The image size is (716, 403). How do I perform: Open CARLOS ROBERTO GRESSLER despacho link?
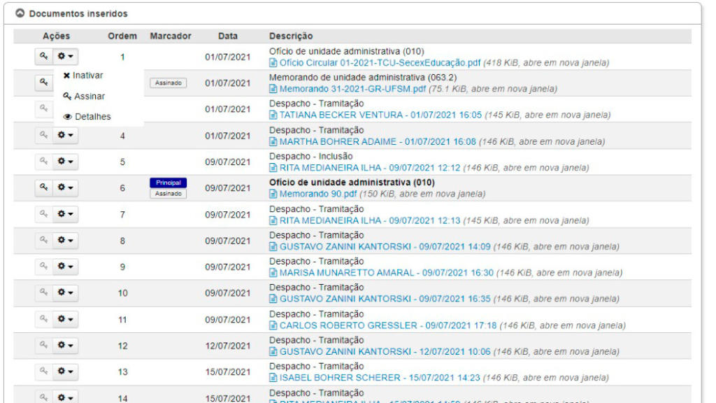[387, 325]
